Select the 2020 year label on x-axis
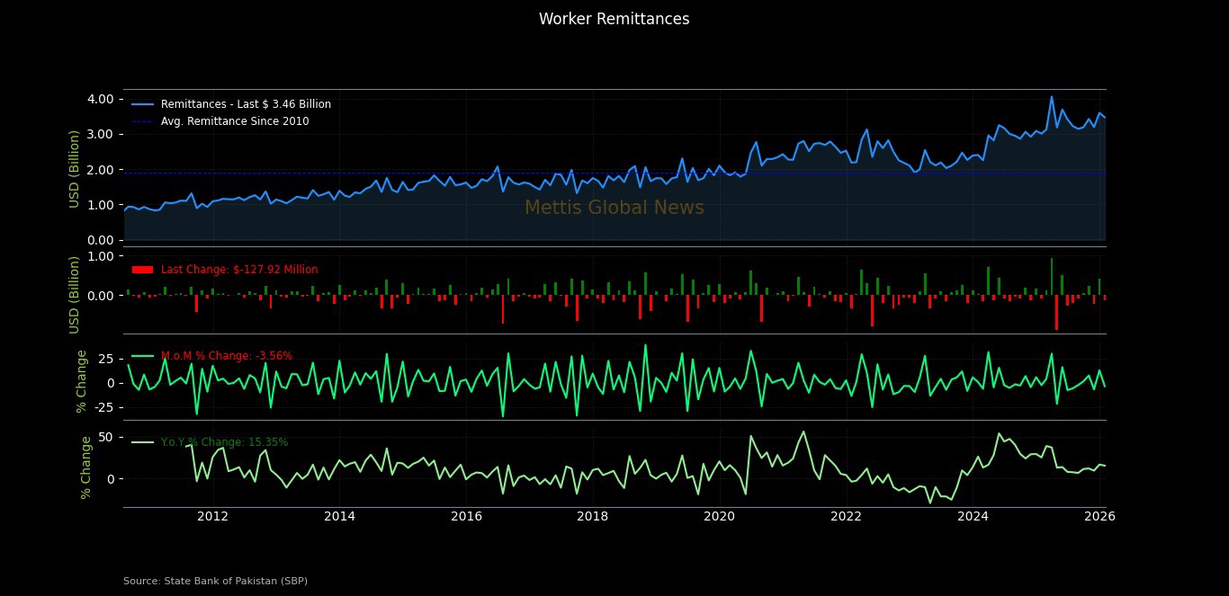The height and width of the screenshot is (596, 1229). pos(719,516)
